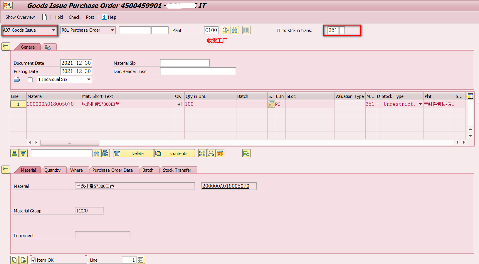This screenshot has width=479, height=264.
Task: Click the Find Next icon in item toolbar
Action: coord(105,153)
